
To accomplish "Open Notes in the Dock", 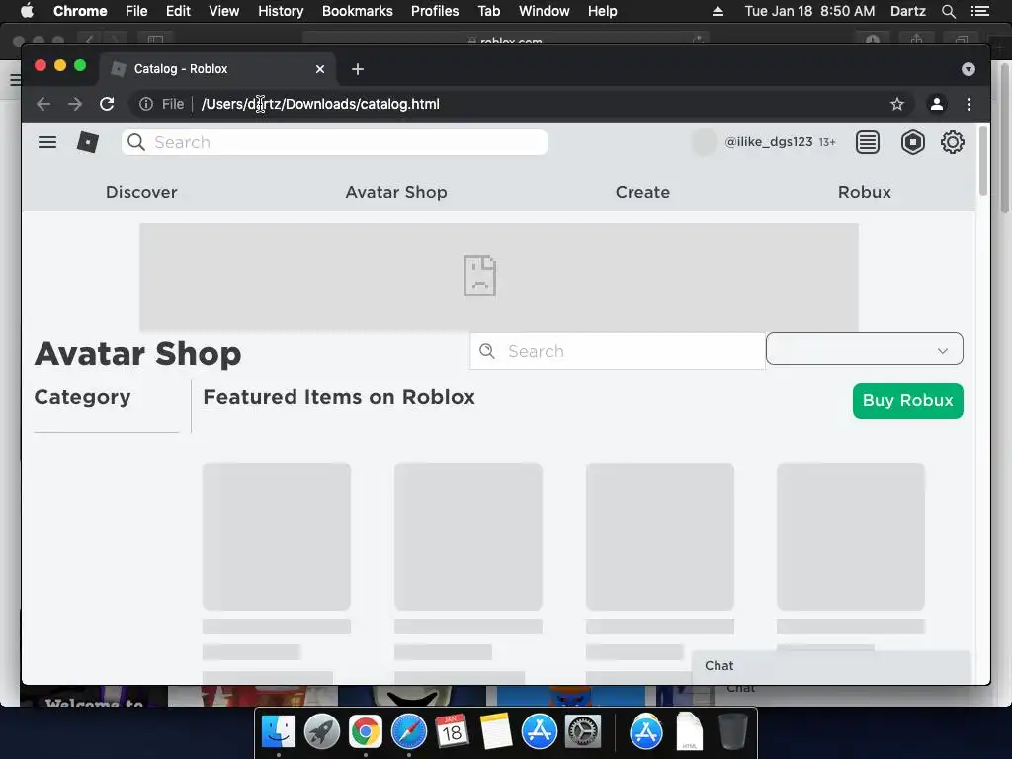I will 496,732.
